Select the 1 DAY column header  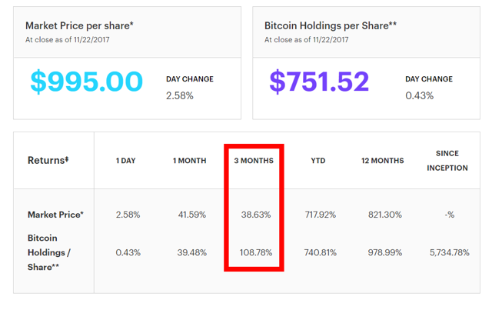tap(125, 161)
